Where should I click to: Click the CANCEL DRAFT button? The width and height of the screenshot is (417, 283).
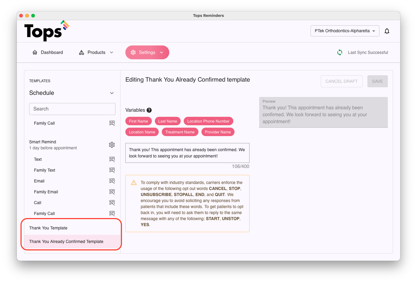pos(342,81)
